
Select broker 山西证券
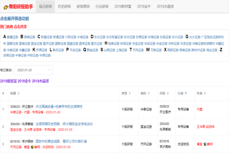pos(110,50)
